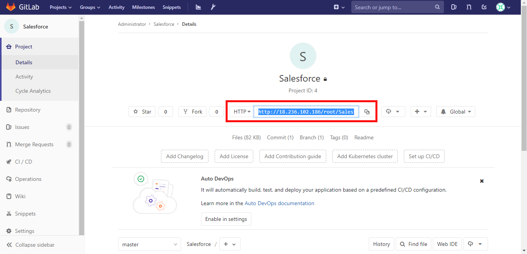Click Add License button
The height and width of the screenshot is (254, 527).
234,156
